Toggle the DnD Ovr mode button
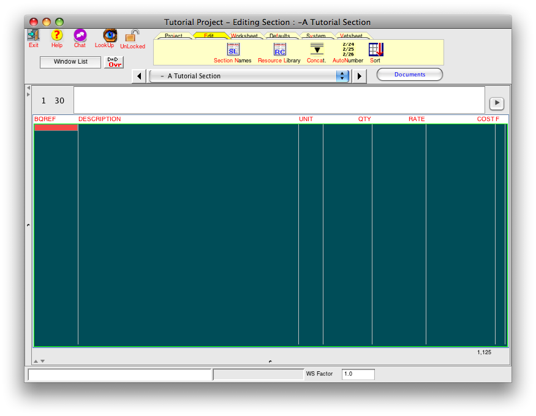 tap(114, 62)
